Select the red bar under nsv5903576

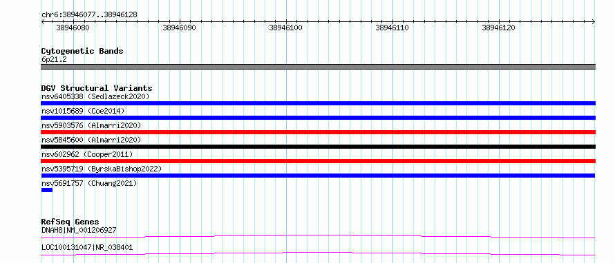[x=318, y=132]
